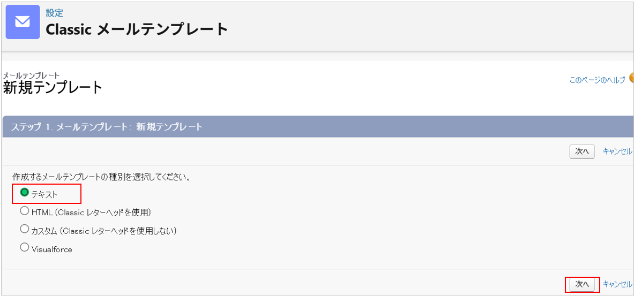Image resolution: width=634 pixels, height=296 pixels.
Task: Open the このページのヘルプ link
Action: (597, 80)
